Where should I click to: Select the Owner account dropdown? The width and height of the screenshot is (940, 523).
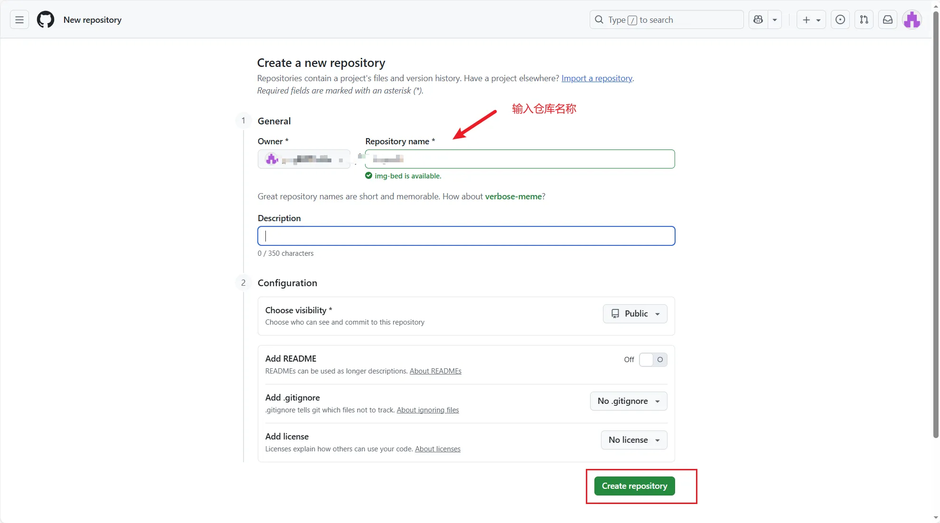[304, 159]
